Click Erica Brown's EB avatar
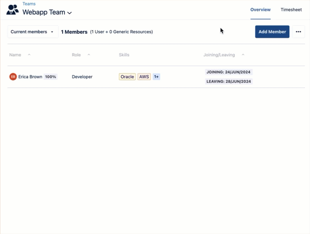Image resolution: width=310 pixels, height=234 pixels. point(13,77)
